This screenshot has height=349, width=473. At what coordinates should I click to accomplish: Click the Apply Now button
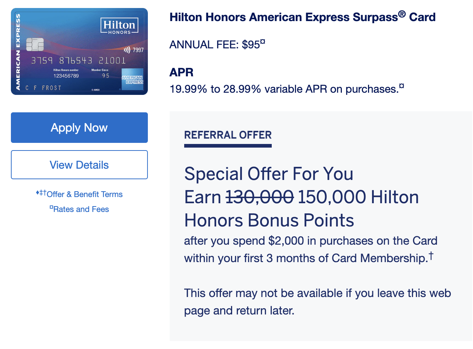(79, 128)
